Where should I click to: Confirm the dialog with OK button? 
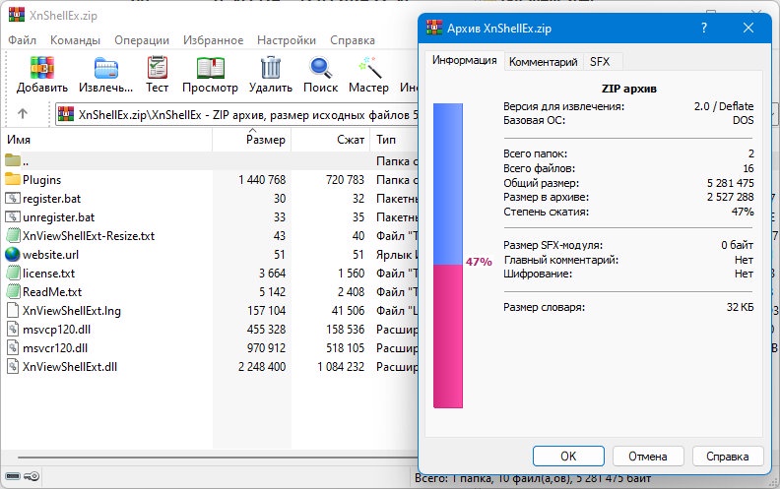[568, 456]
